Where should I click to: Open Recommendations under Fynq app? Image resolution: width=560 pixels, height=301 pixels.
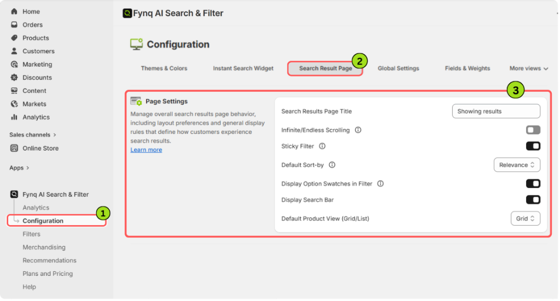tap(49, 261)
